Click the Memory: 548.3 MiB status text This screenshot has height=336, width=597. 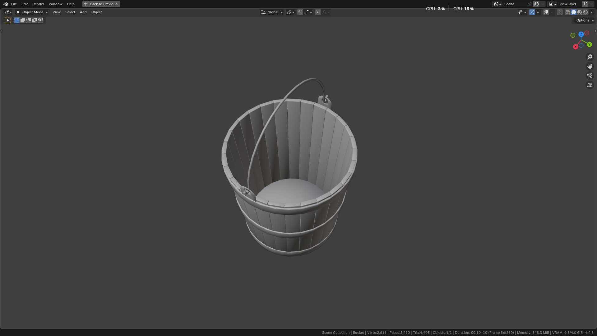click(533, 333)
